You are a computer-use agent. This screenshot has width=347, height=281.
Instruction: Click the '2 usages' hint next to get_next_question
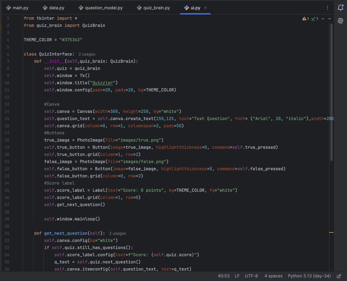click(117, 233)
